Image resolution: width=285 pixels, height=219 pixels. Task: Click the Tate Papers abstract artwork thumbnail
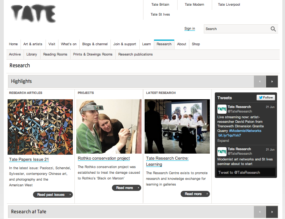(40, 127)
